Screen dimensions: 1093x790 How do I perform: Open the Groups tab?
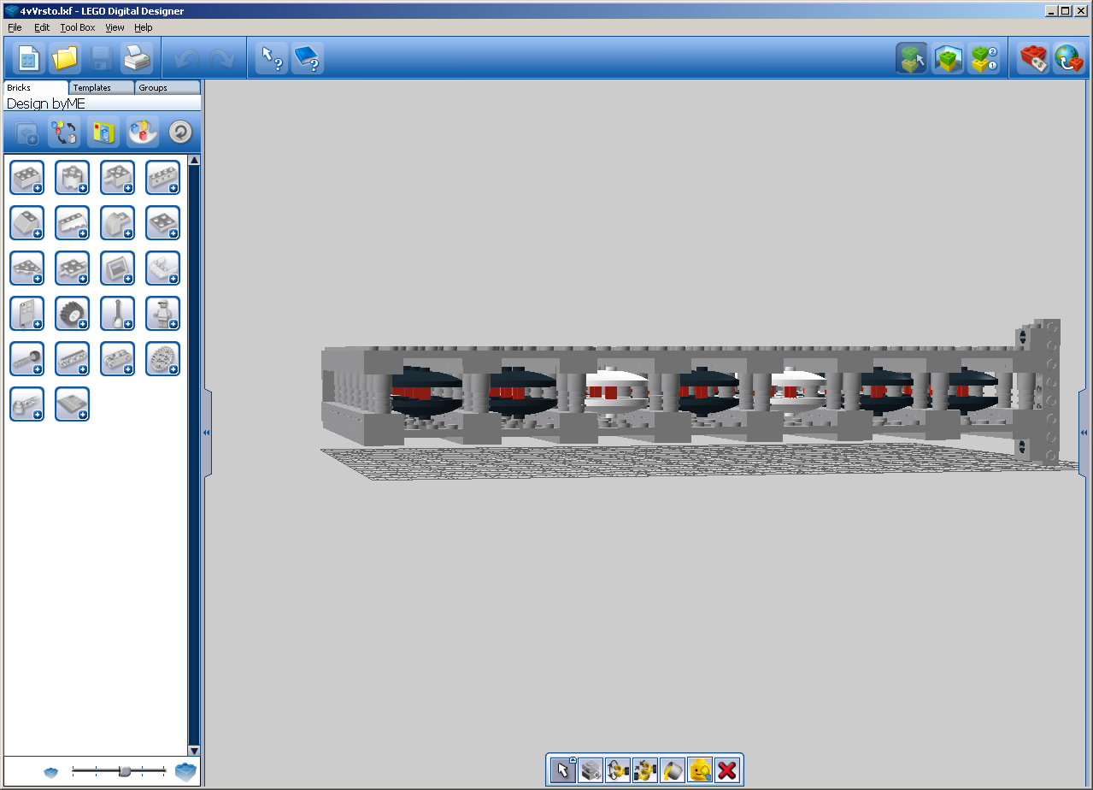[167, 87]
